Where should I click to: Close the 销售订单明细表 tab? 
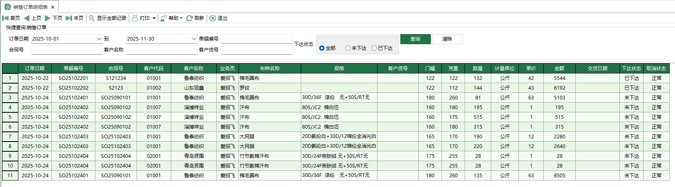[x=53, y=7]
